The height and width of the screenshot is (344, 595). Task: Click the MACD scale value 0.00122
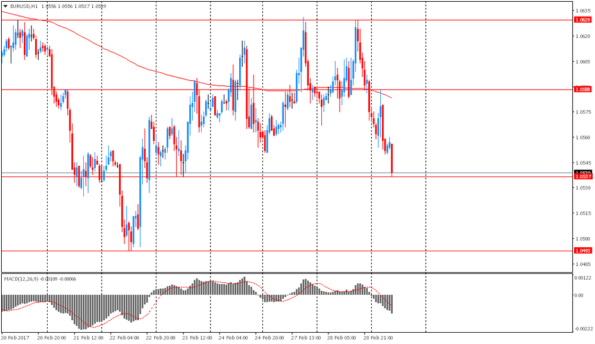click(583, 278)
